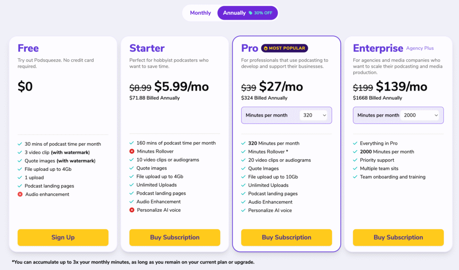The height and width of the screenshot is (270, 459).
Task: Click the Agency Plus label
Action: tap(420, 48)
